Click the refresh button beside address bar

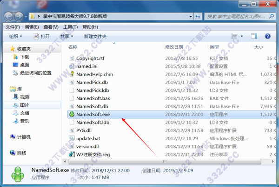tap(198, 17)
